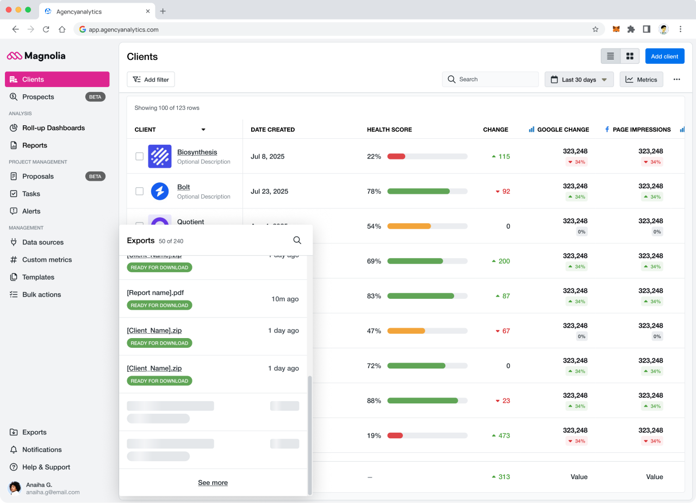Screen dimensions: 696x503
Task: Open the three-dot more options menu
Action: (x=676, y=79)
